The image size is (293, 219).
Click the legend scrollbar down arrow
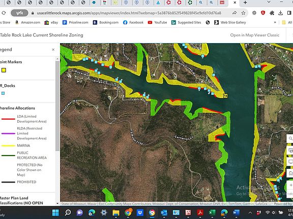tap(57, 204)
